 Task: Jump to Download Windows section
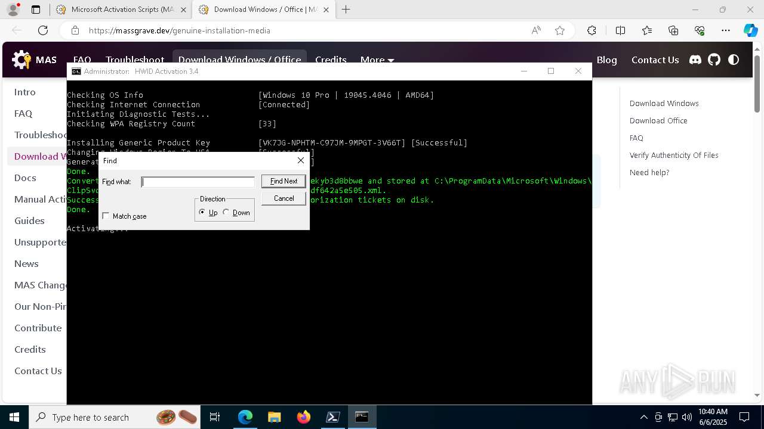click(664, 103)
